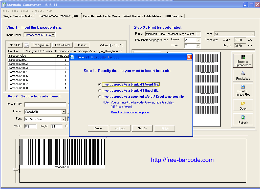Open the Format Code128B dropdown
This screenshot has width=261, height=189.
pos(63,112)
